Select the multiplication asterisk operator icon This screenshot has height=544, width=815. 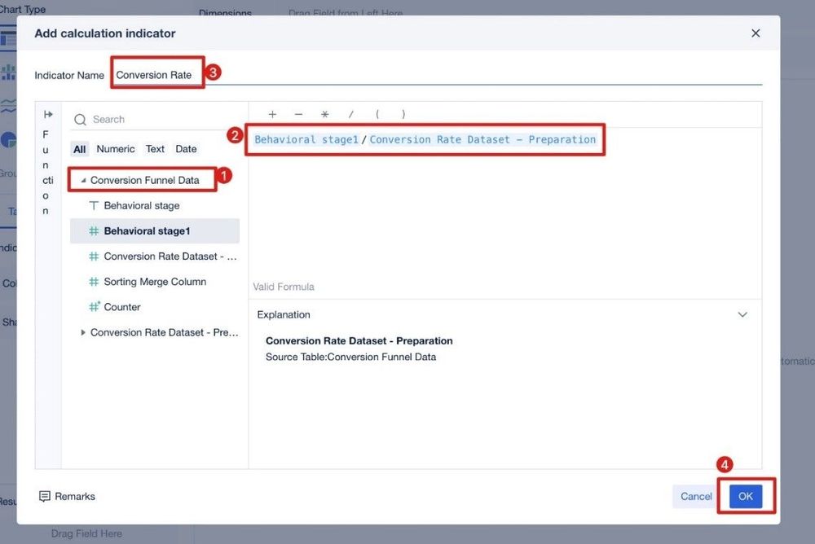click(323, 114)
